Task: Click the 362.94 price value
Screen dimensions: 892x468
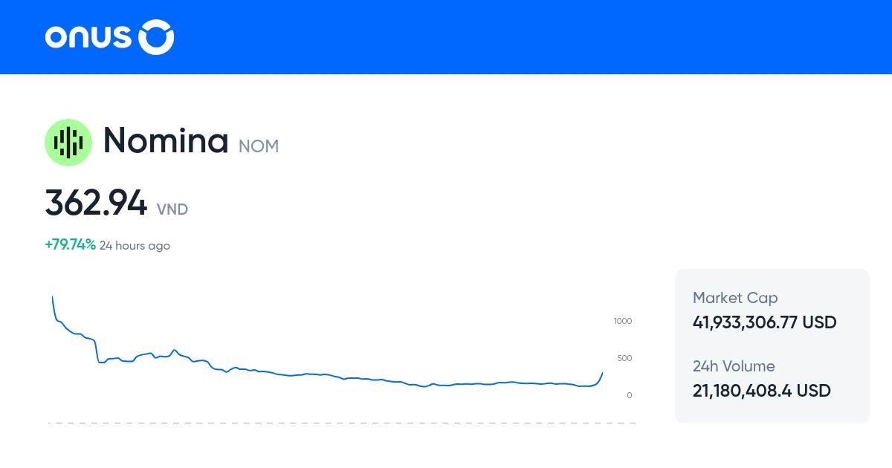Action: tap(96, 204)
